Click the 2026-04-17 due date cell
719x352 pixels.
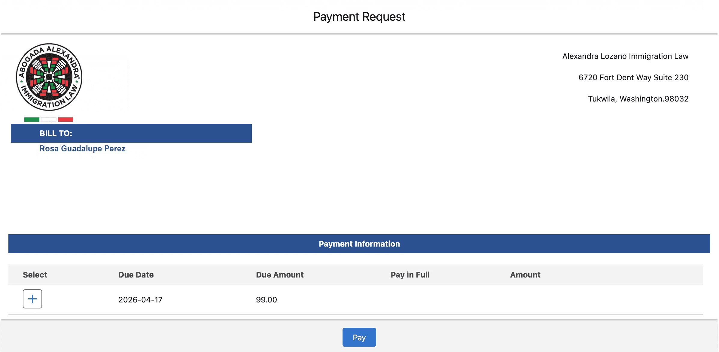(140, 300)
